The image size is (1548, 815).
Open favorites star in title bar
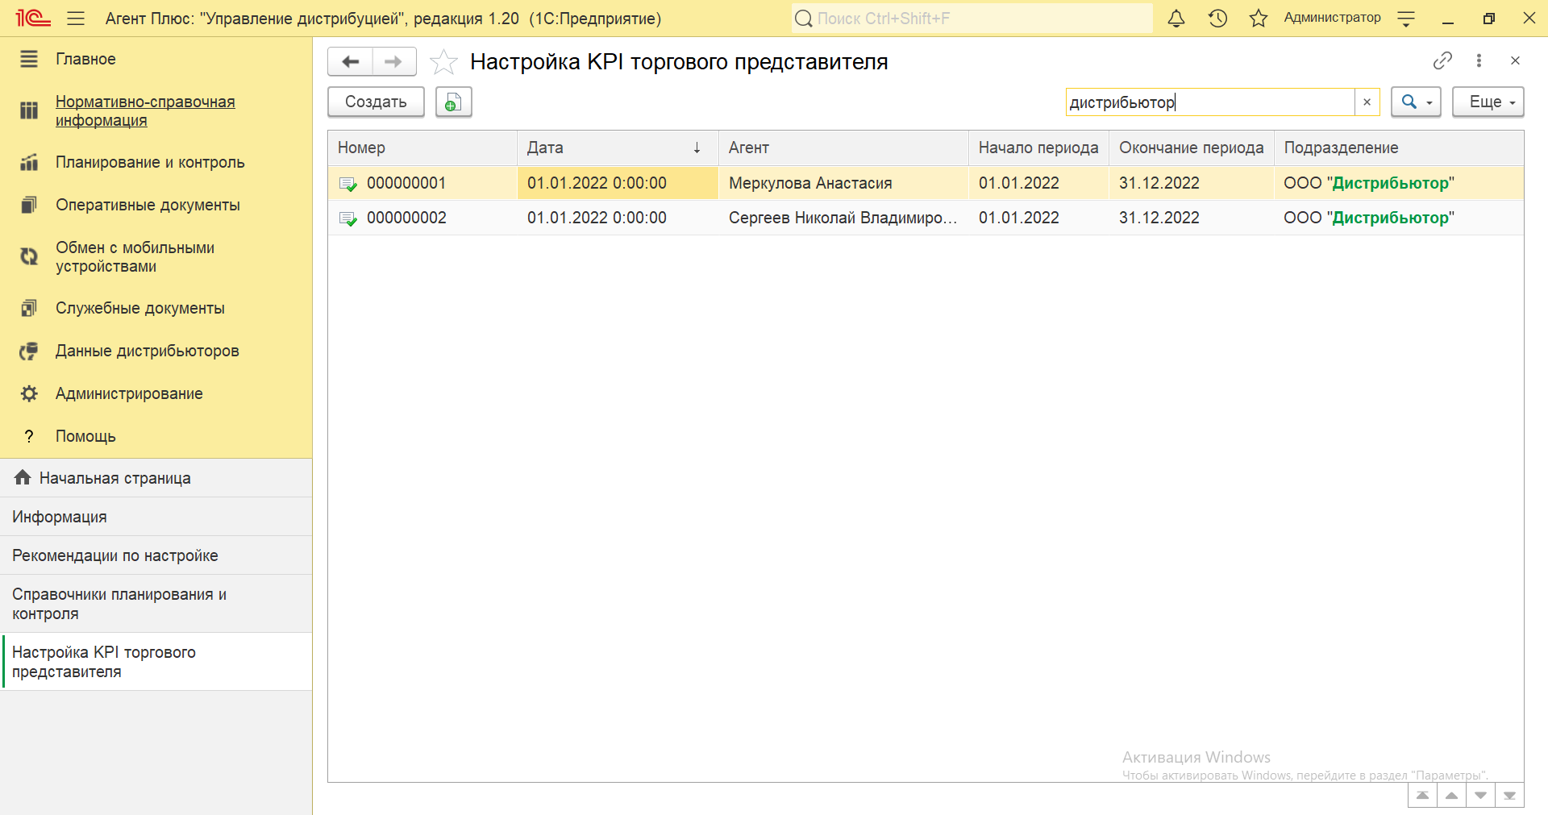(1259, 18)
